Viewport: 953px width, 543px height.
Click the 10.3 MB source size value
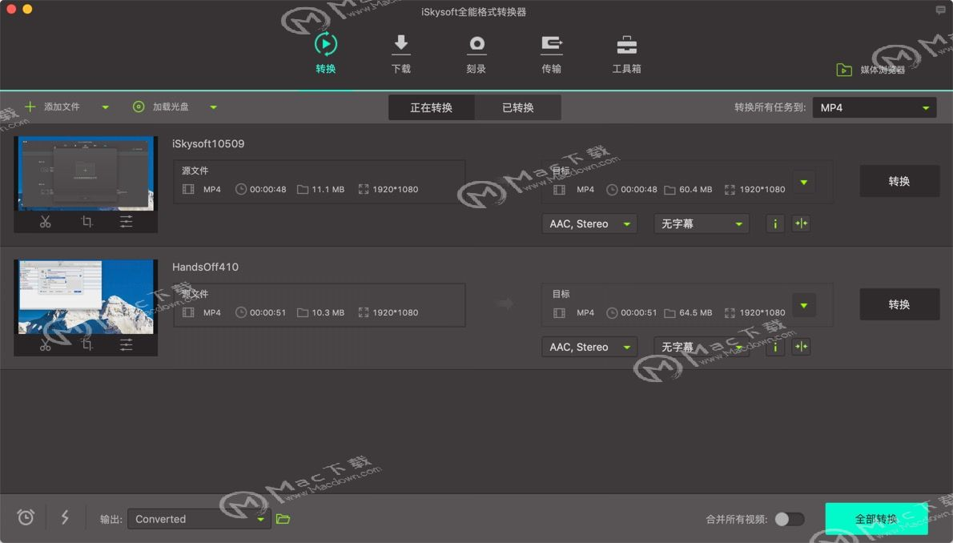coord(328,312)
